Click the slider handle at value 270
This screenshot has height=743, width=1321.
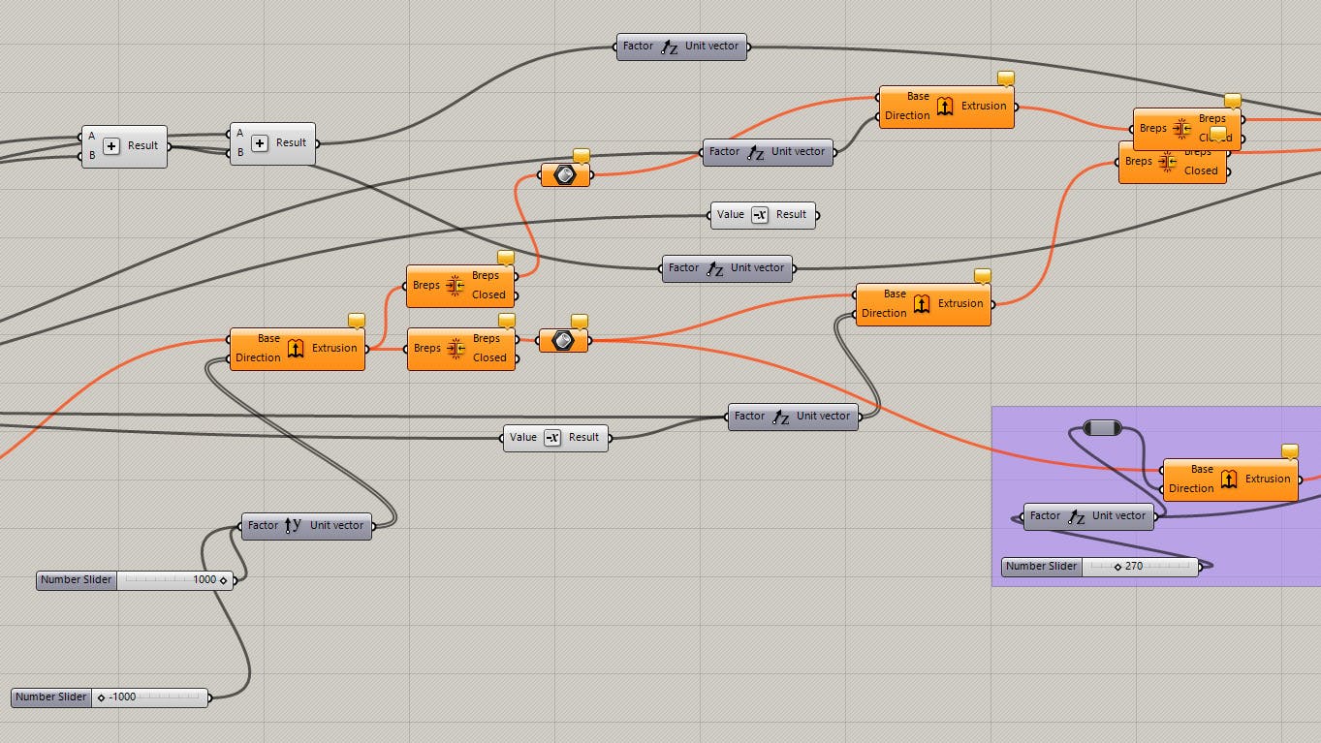(1117, 567)
